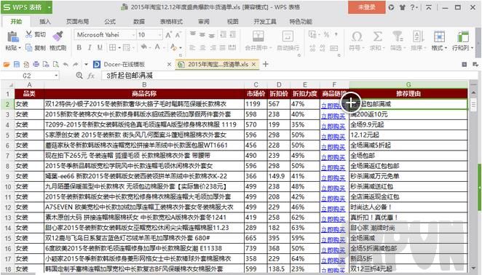Screen dimensions: 482x275
Task: Open 立即购买 link in row 12
Action: (333, 209)
